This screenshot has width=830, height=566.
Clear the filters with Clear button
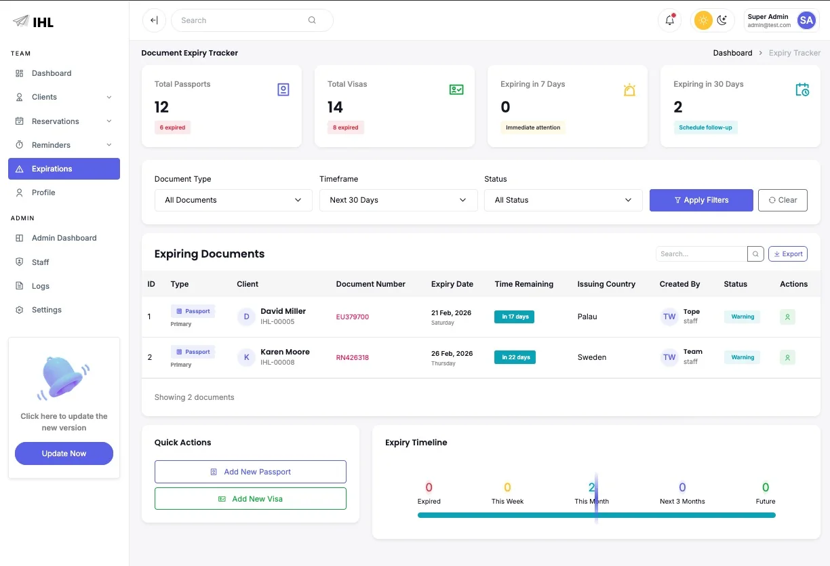coord(783,200)
